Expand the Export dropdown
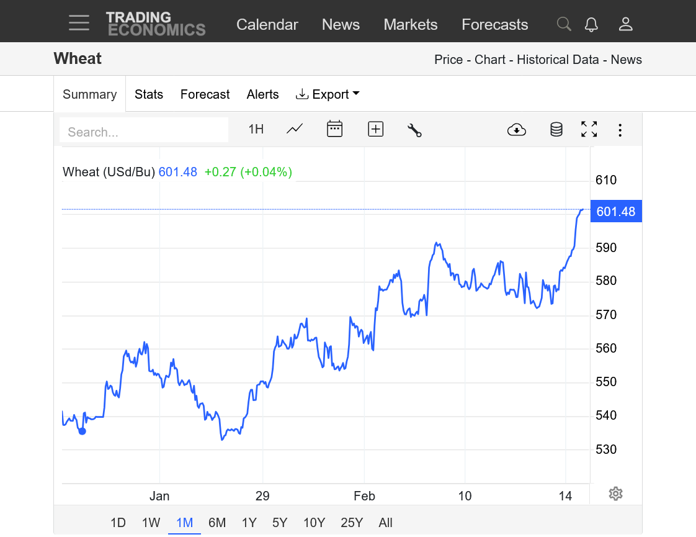 click(328, 94)
